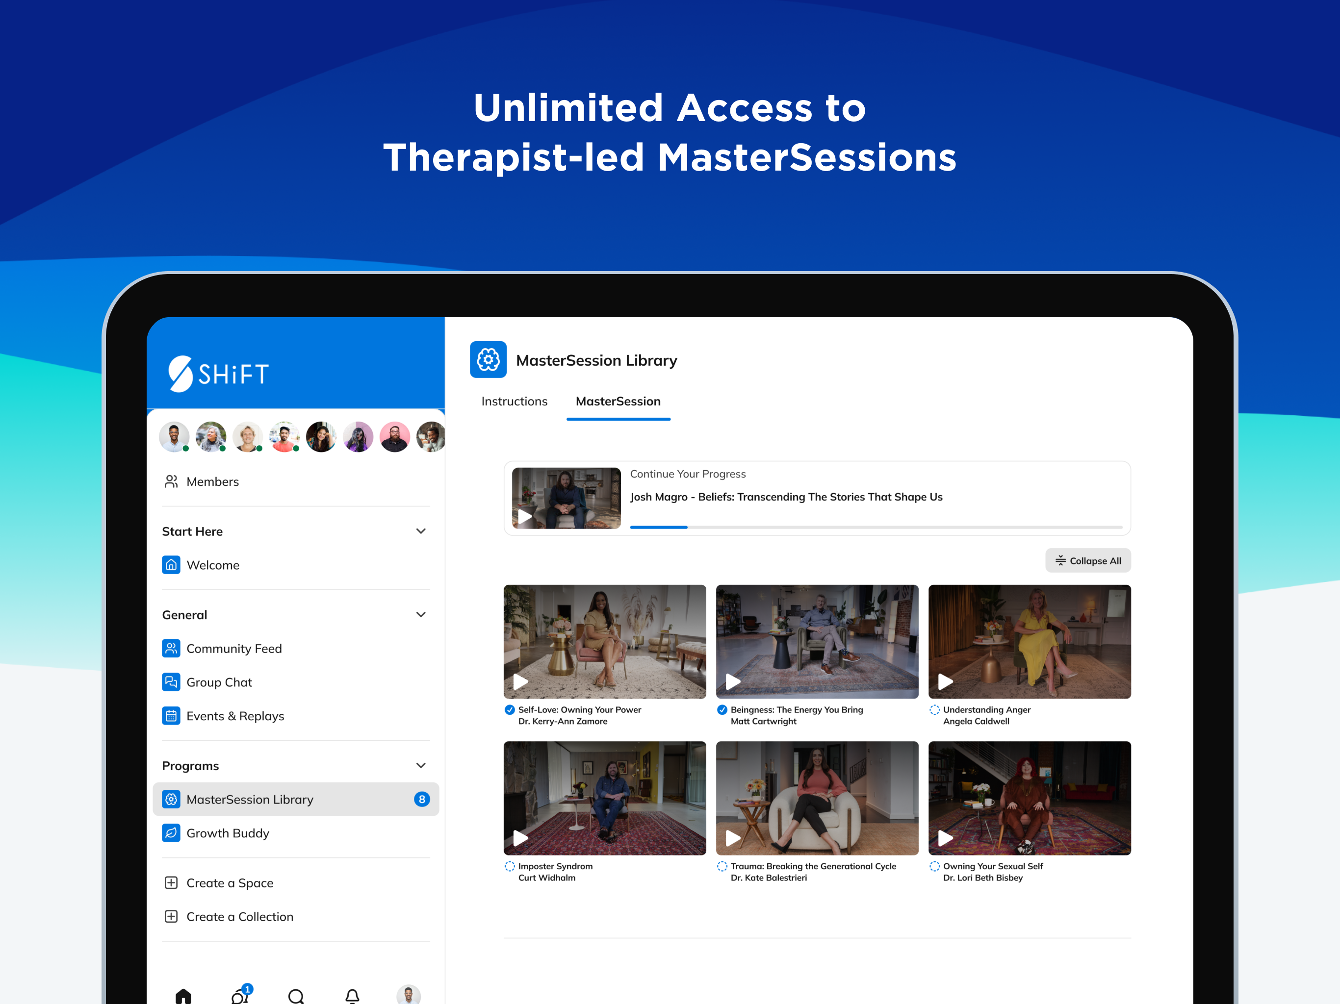
Task: Click the Continue Your Progress progress bar
Action: tap(876, 527)
